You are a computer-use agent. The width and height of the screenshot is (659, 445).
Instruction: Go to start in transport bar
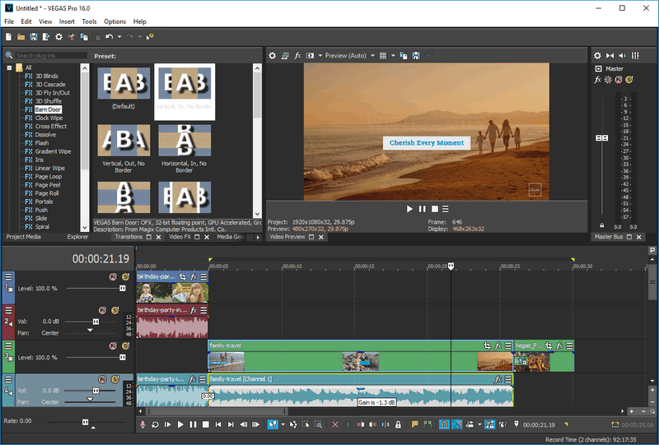pyautogui.click(x=218, y=424)
